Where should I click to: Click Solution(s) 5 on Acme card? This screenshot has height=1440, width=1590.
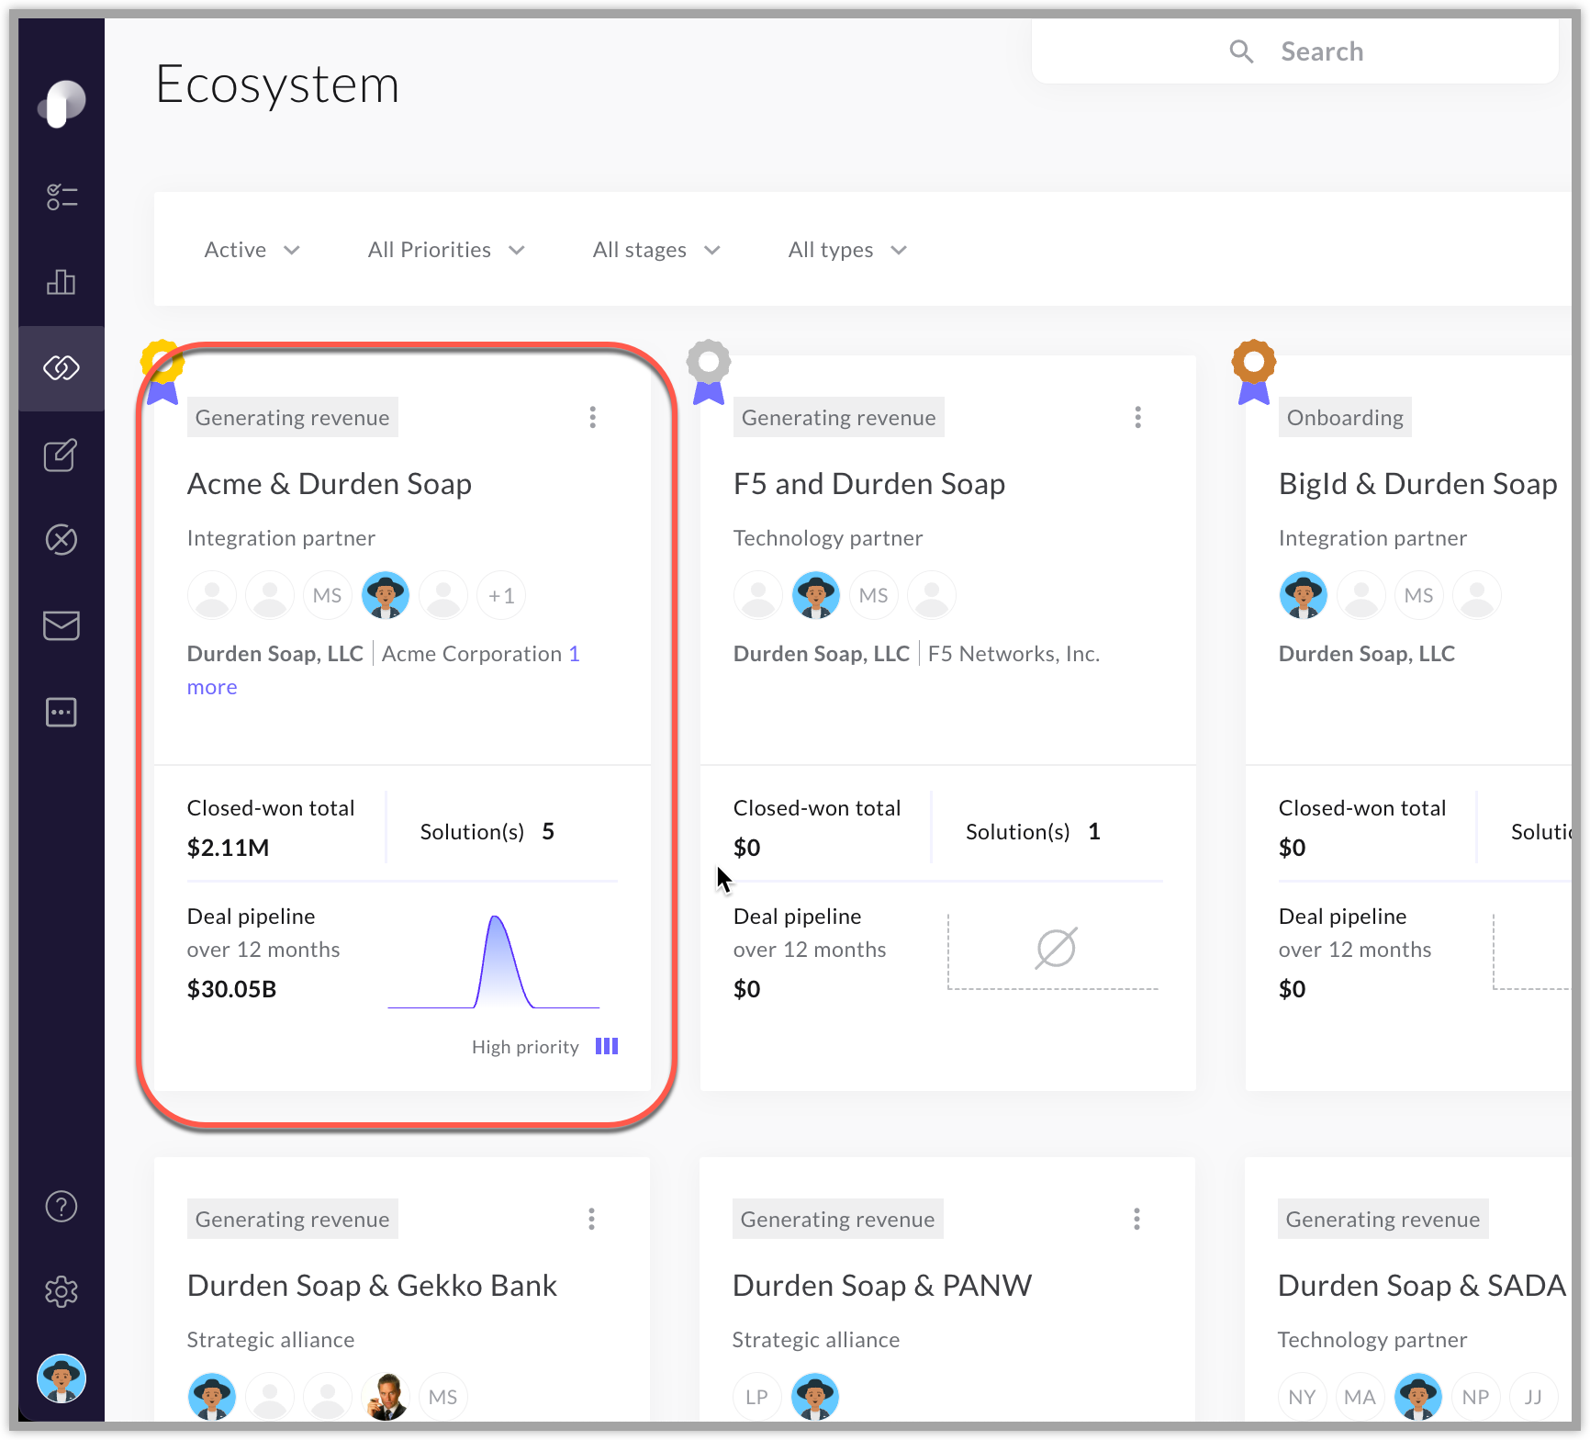click(x=487, y=832)
